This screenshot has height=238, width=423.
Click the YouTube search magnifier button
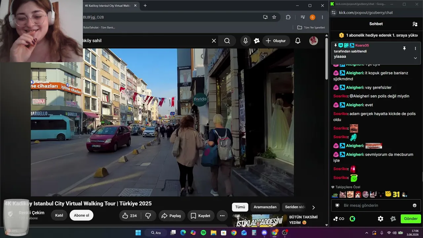(x=227, y=41)
